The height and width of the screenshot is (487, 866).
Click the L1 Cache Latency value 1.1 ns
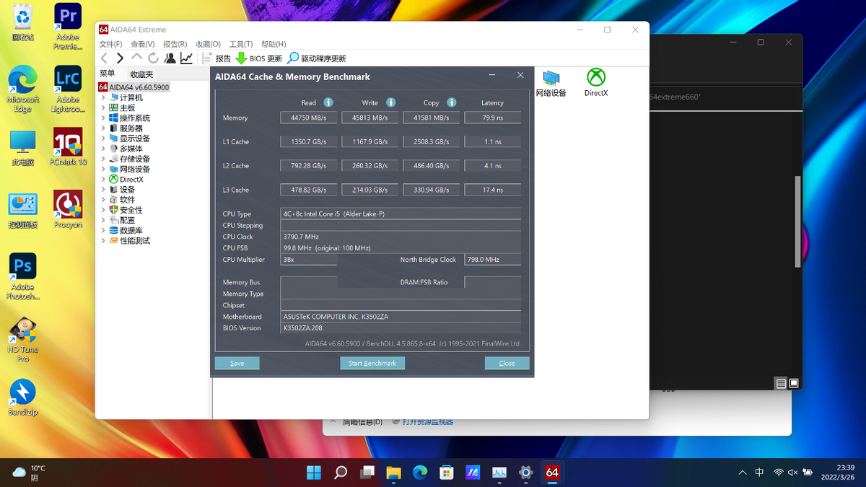point(492,141)
